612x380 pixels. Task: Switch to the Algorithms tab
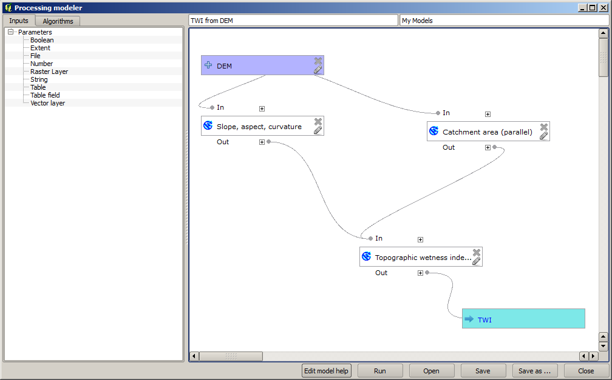point(58,21)
